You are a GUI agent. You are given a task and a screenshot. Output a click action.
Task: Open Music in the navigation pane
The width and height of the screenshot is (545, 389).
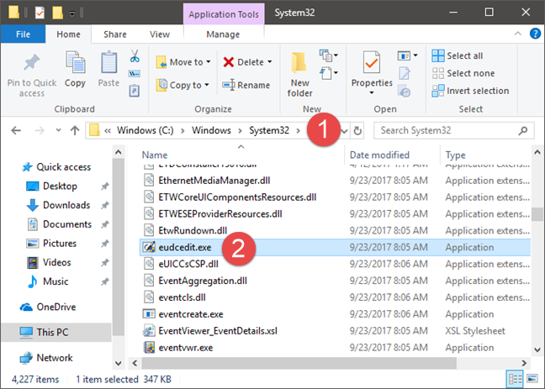(x=47, y=281)
